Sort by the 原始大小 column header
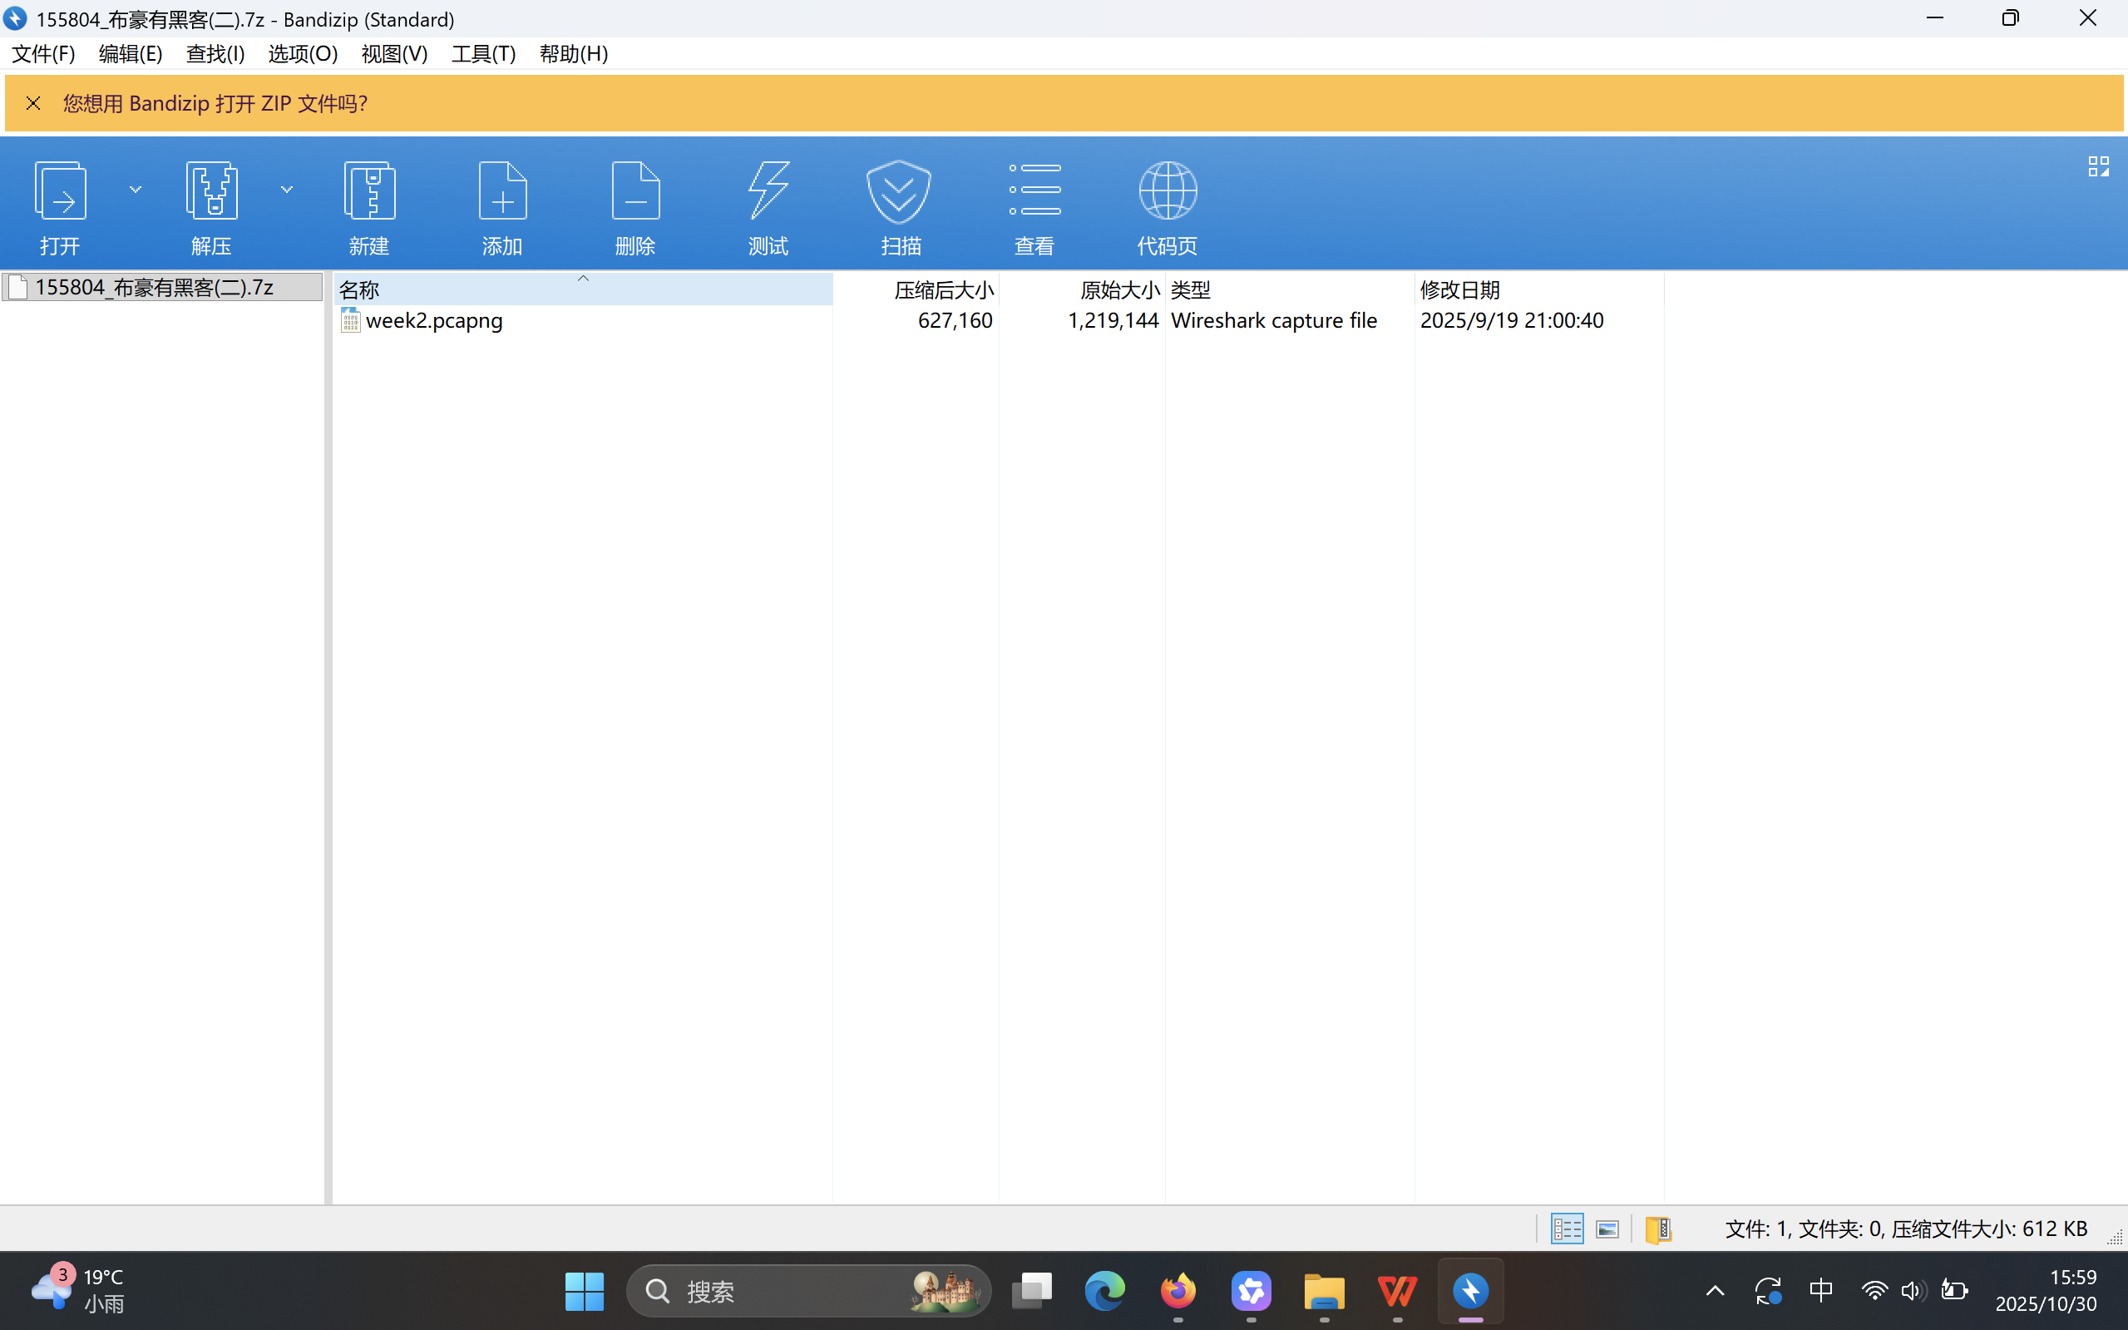 click(x=1083, y=289)
